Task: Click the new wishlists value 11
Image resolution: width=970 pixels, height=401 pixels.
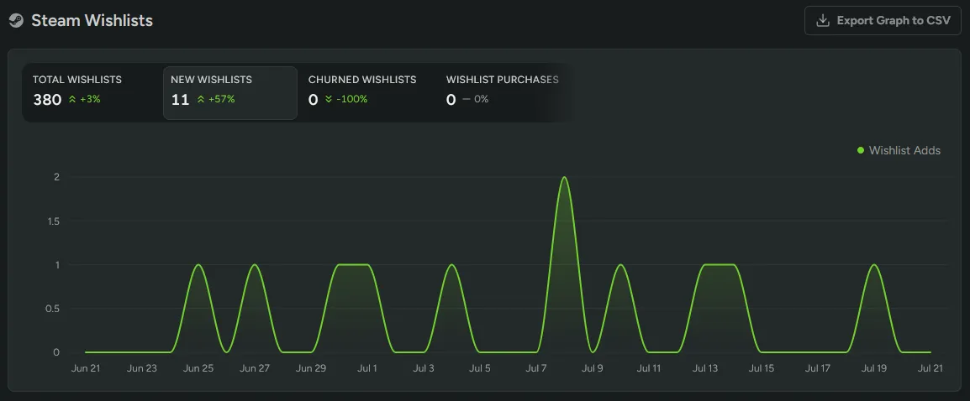Action: 180,100
